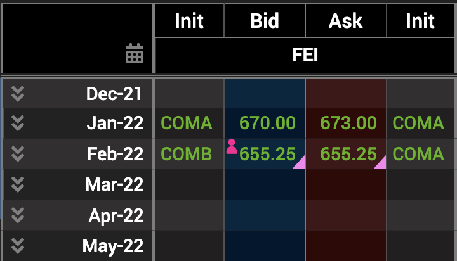Click pink corner marker on Feb-22 ask cell
Image resolution: width=457 pixels, height=261 pixels.
click(380, 162)
